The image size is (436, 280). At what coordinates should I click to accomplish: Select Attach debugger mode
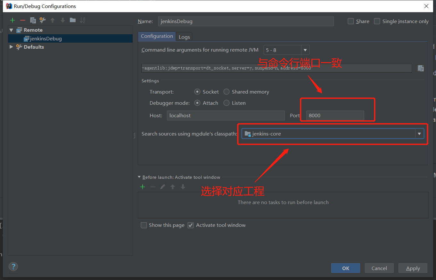[x=197, y=103]
